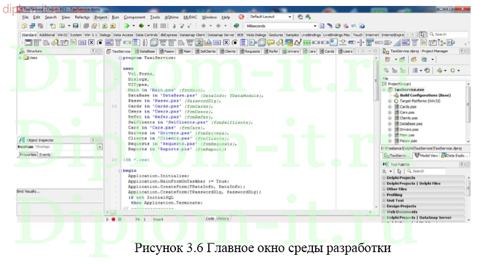Select the yellow speech bubble hint component
This screenshot has width=487, height=264.
pyautogui.click(x=271, y=43)
